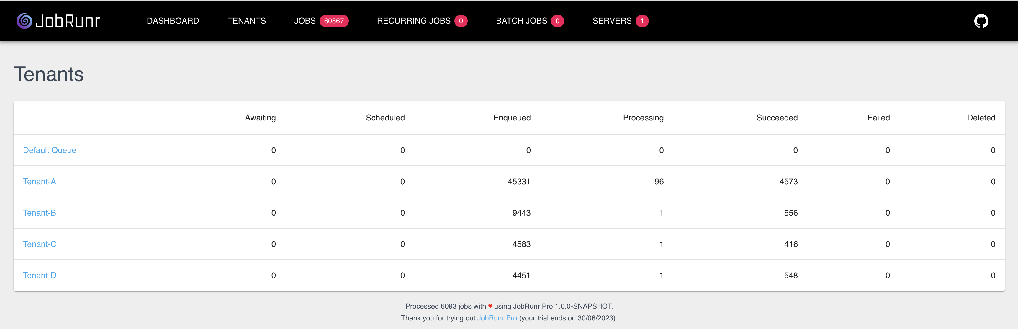The height and width of the screenshot is (329, 1018).
Task: Follow the JobRunr Pro footer link
Action: pos(497,318)
